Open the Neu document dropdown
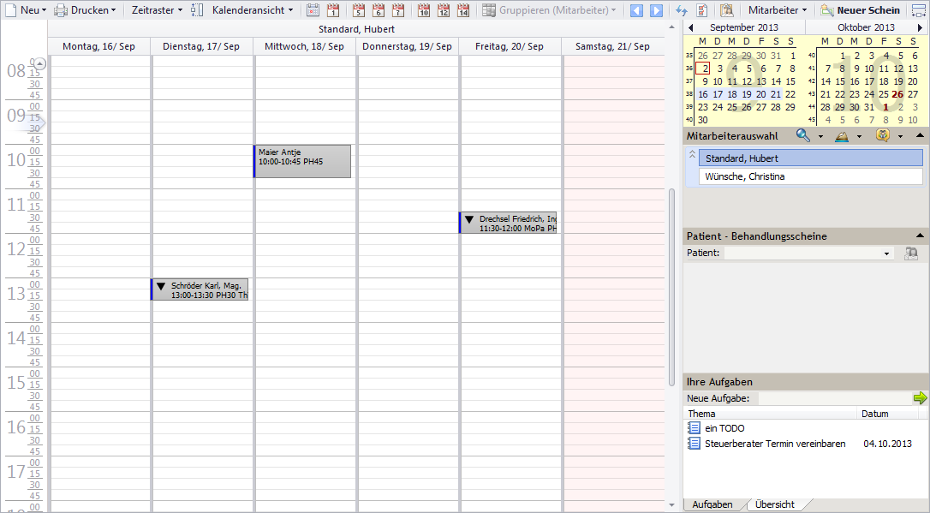Viewport: 930px width, 513px height. [x=24, y=10]
